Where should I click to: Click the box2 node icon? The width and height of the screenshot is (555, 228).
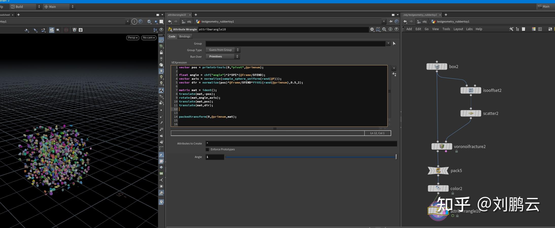click(x=437, y=67)
